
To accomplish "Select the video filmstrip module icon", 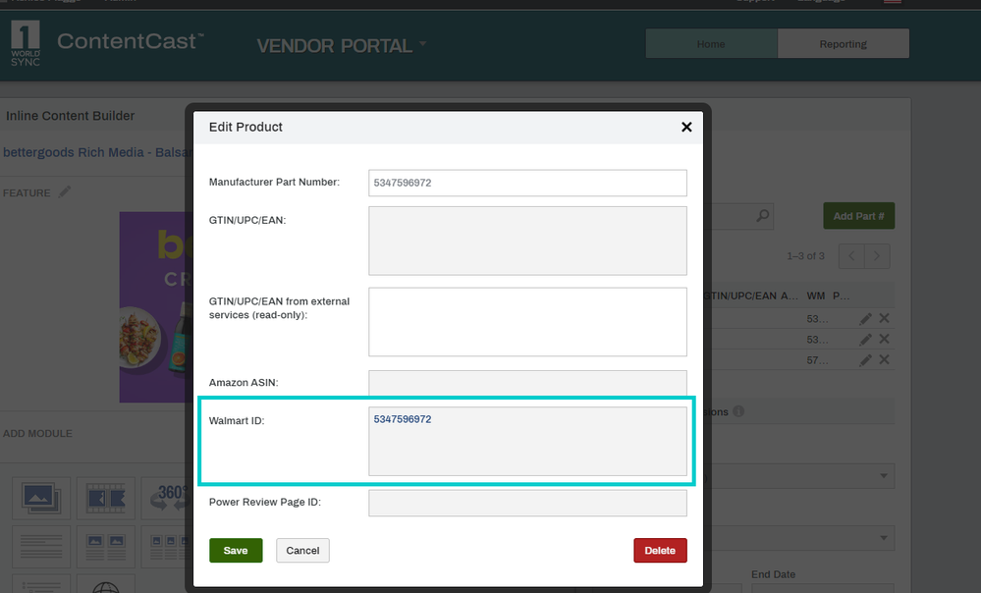I will pos(106,499).
